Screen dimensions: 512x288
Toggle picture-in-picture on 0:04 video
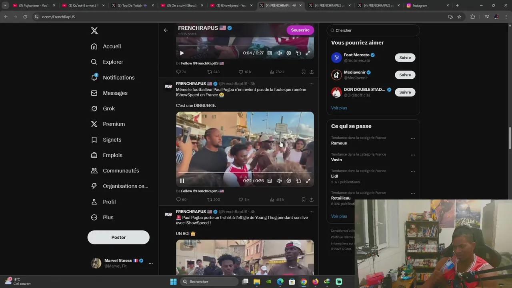pyautogui.click(x=298, y=53)
